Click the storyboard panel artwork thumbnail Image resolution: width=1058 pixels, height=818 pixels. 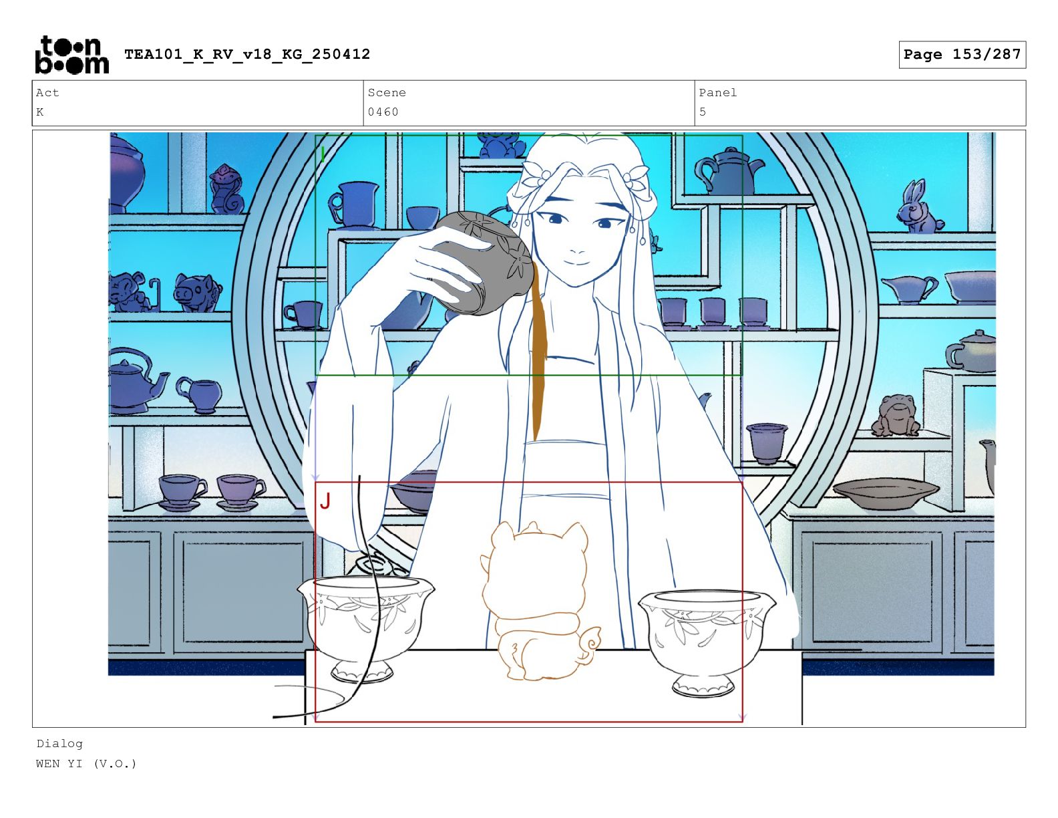[x=529, y=428]
